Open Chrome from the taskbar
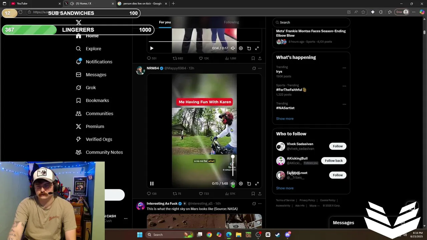Image resolution: width=427 pixels, height=240 pixels. point(209,235)
